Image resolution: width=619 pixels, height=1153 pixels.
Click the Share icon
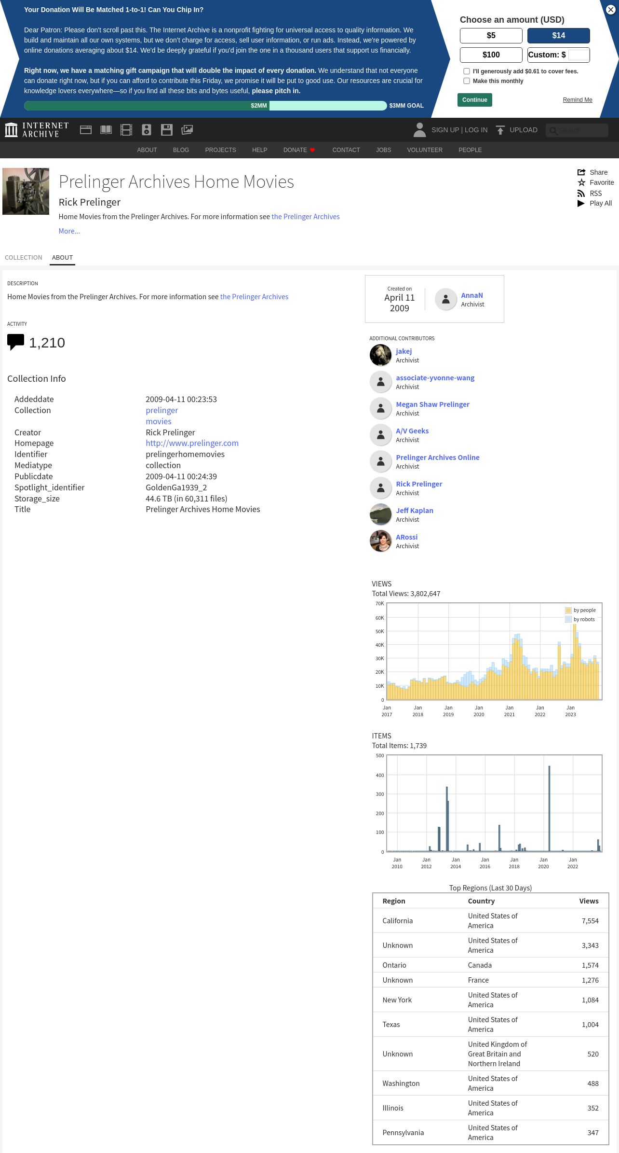tap(581, 172)
